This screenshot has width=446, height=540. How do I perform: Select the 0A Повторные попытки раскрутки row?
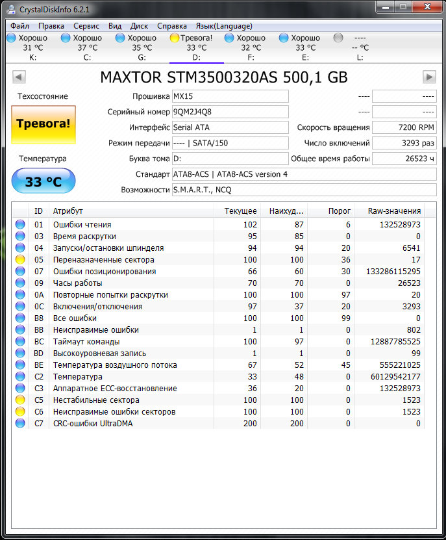(x=218, y=295)
